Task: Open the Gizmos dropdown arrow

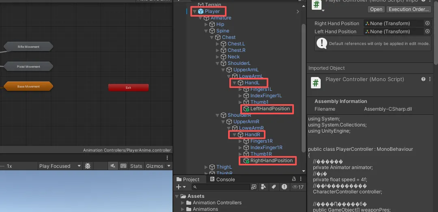Action: click(x=168, y=166)
